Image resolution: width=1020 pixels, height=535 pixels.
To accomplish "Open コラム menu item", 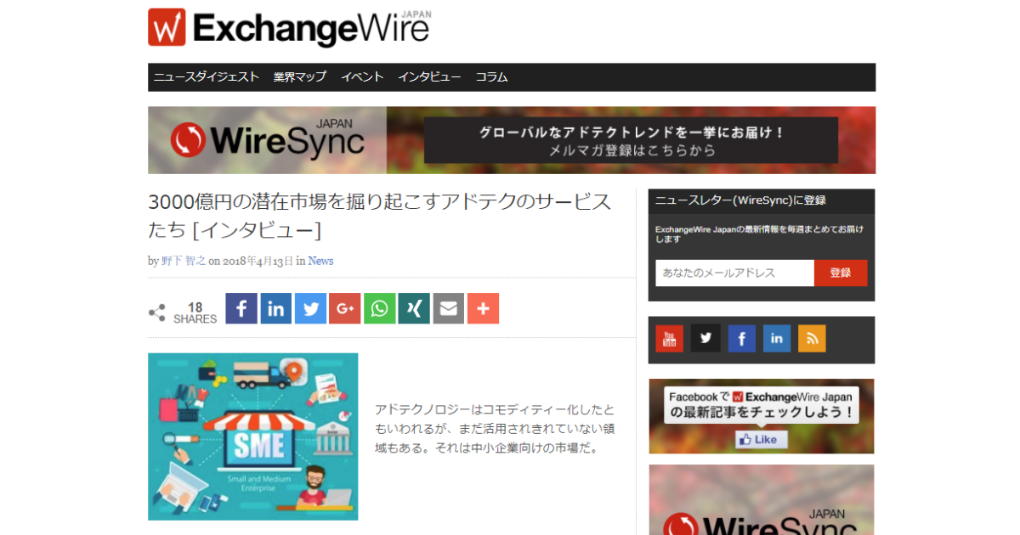I will click(491, 77).
